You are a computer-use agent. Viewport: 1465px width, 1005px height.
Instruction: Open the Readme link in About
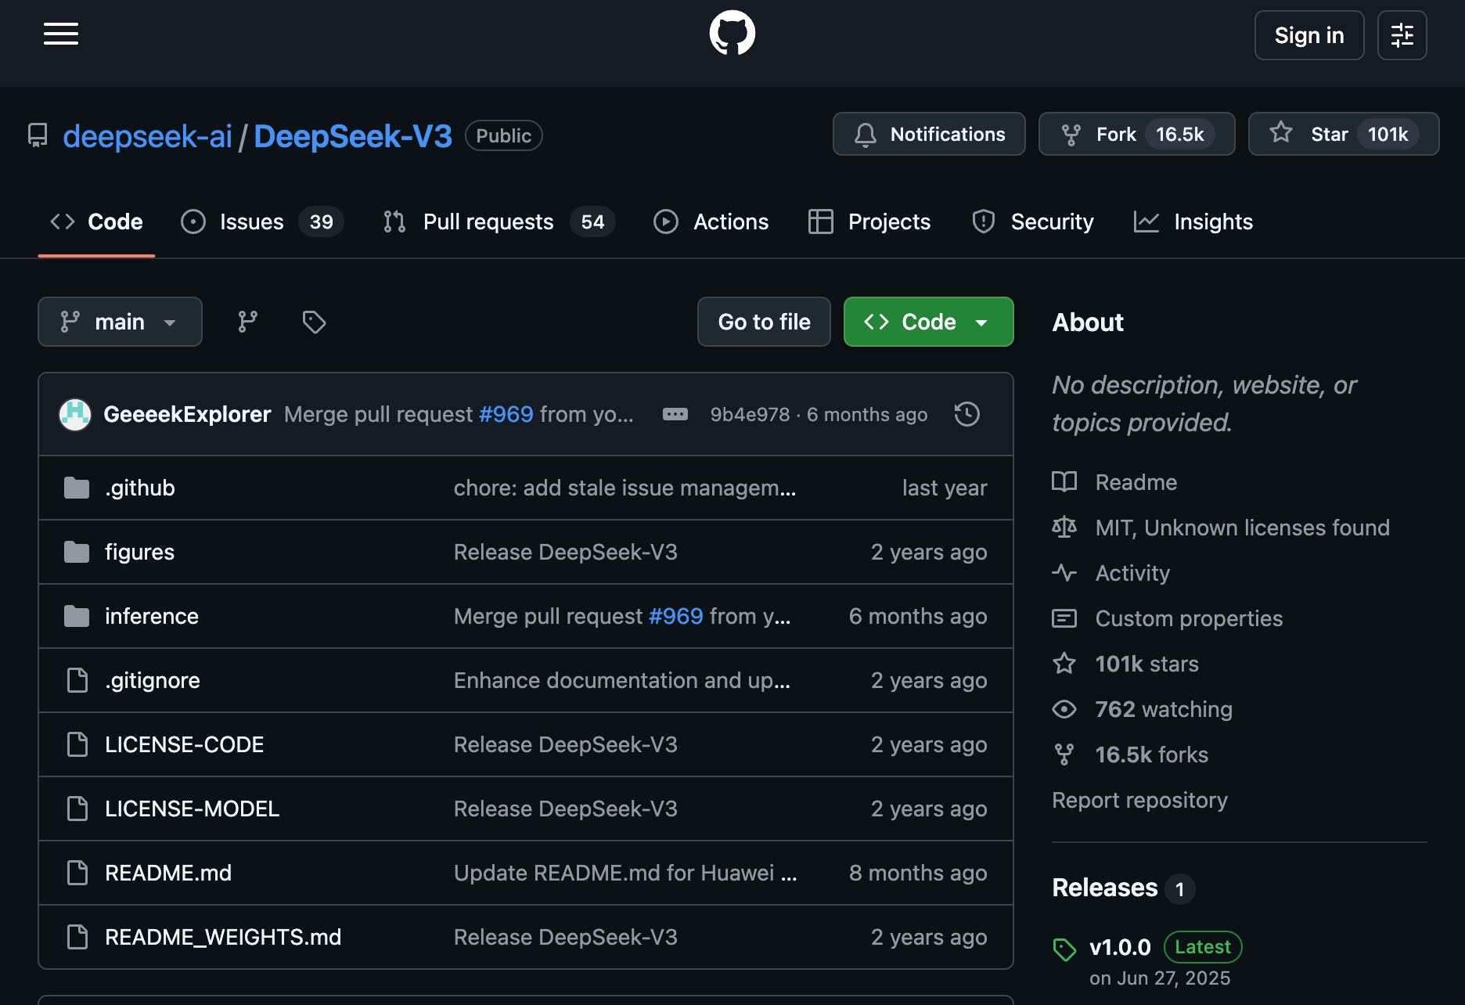click(x=1136, y=482)
